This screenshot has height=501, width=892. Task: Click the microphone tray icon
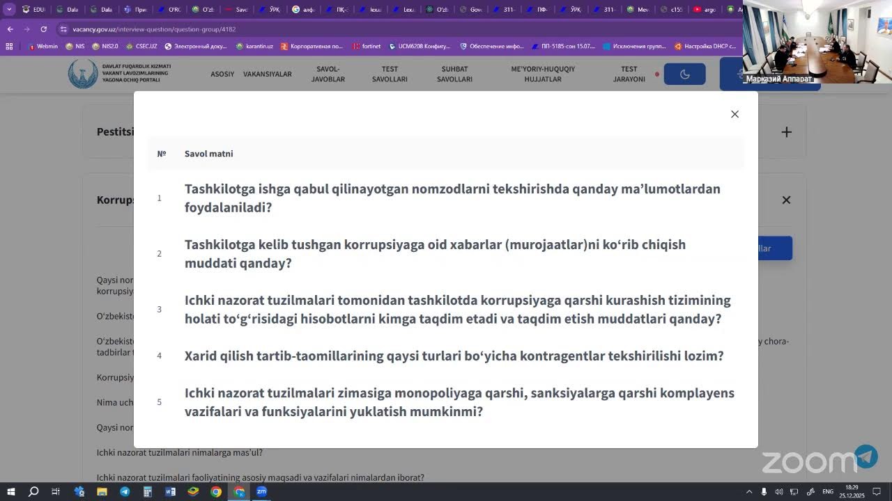764,492
